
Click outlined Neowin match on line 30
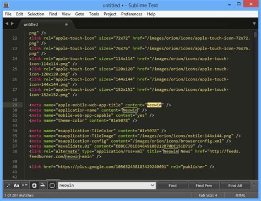130,110
